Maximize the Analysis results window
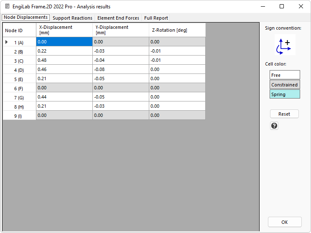Image resolution: width=311 pixels, height=233 pixels. click(x=282, y=6)
